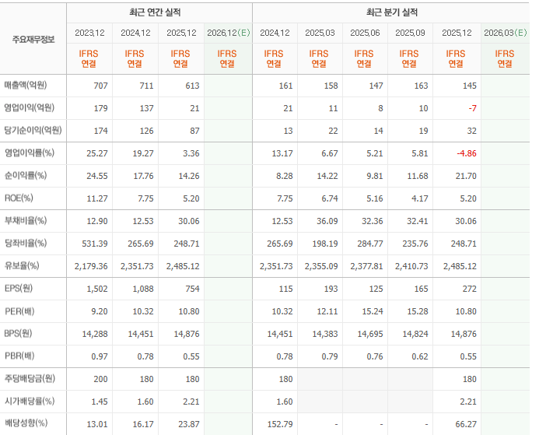Click the 시가배당률(%) row label
The image size is (539, 435).
(30, 402)
